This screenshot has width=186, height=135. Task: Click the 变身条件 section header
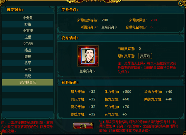coord(70,10)
